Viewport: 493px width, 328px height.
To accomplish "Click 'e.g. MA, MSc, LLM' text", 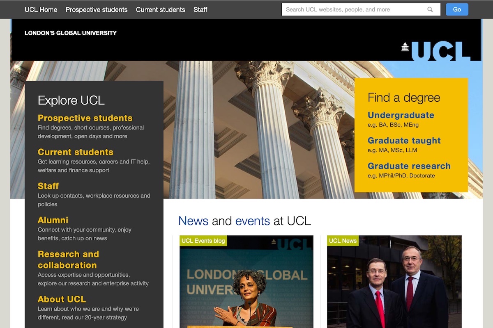I will 392,150.
